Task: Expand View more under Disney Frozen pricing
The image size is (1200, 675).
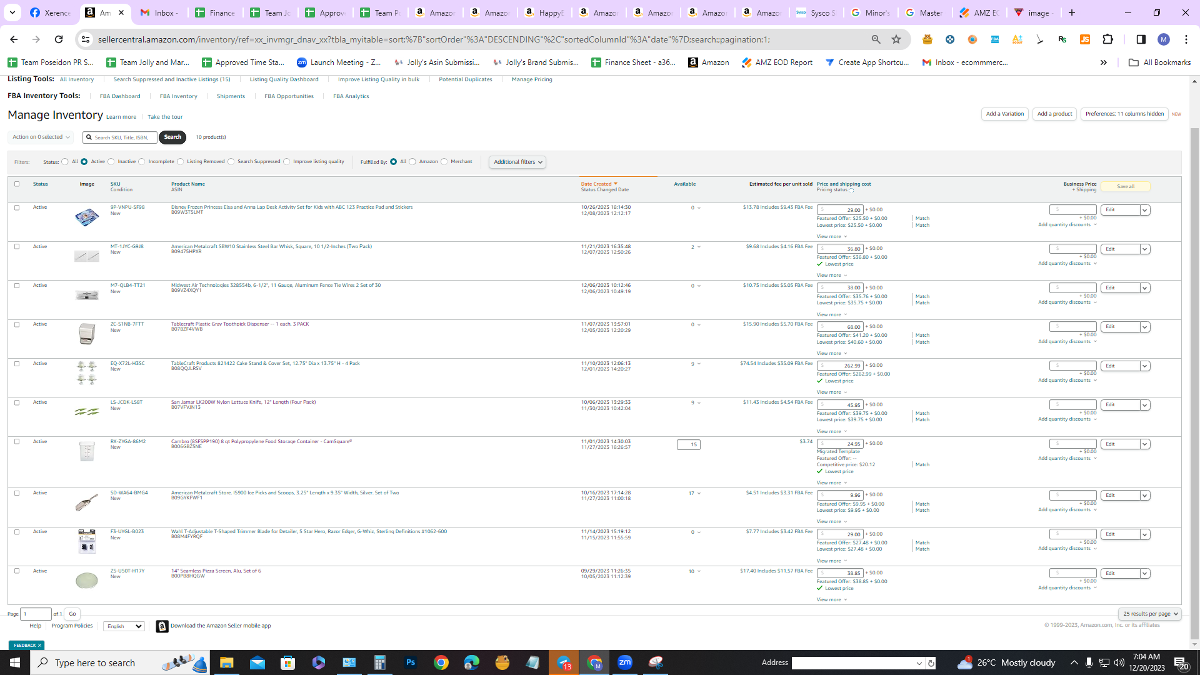Action: pyautogui.click(x=832, y=236)
